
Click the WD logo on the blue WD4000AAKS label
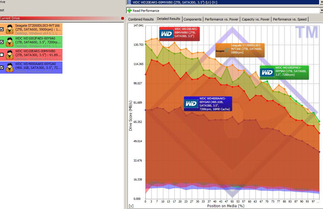coord(191,104)
